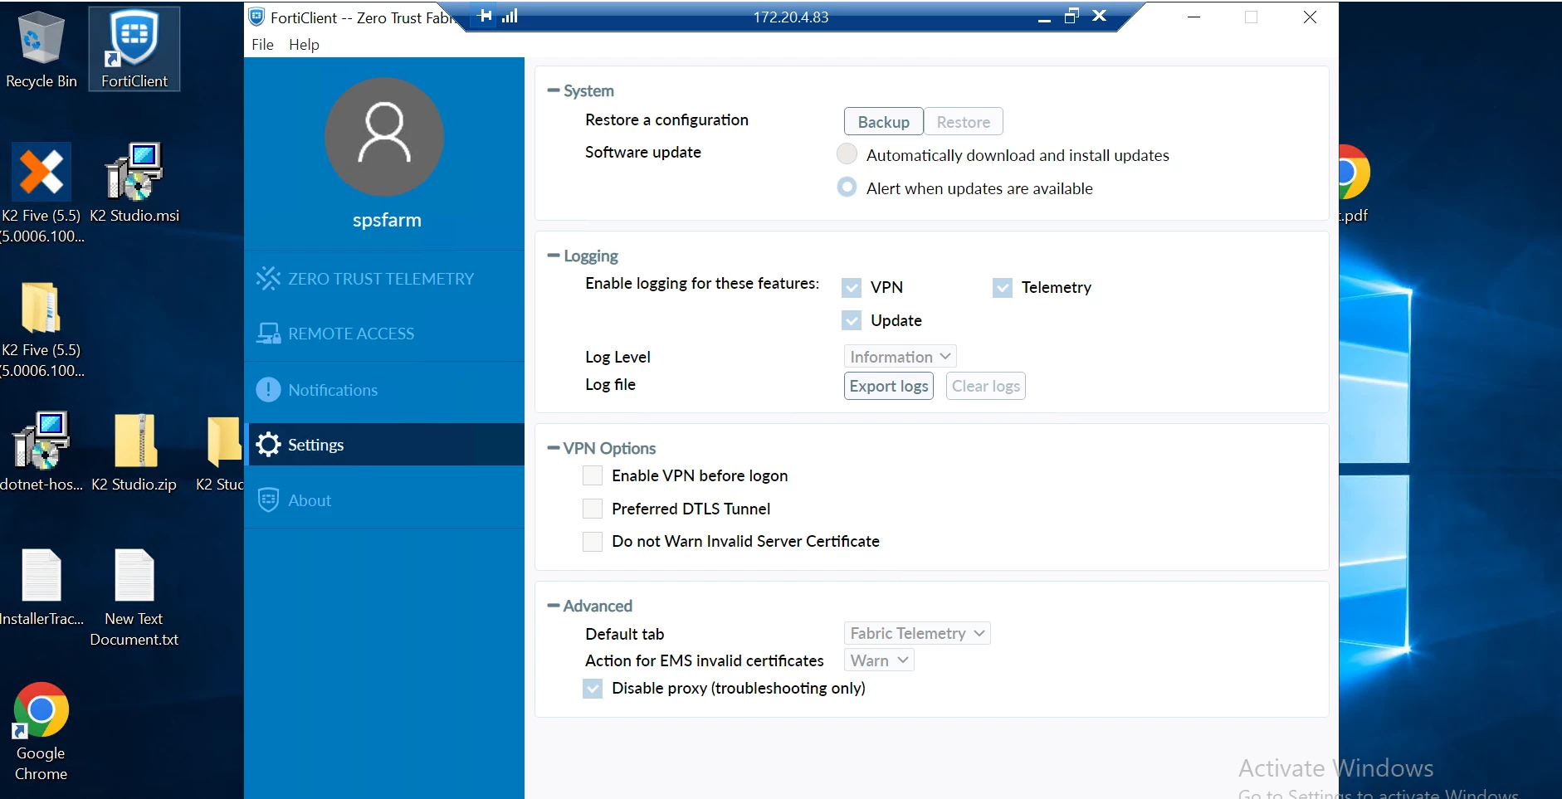Viewport: 1562px width, 799px height.
Task: Open Default tab Fabric Telemetry dropdown
Action: tap(917, 633)
